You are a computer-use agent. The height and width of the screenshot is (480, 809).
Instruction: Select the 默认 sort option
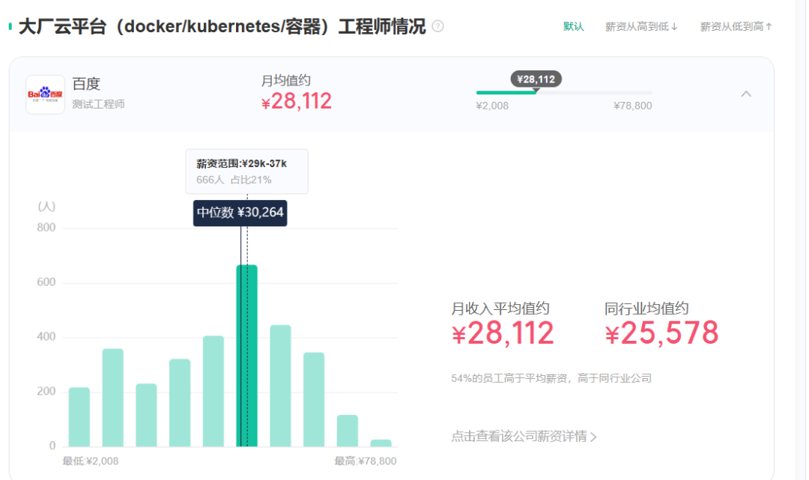tap(573, 26)
